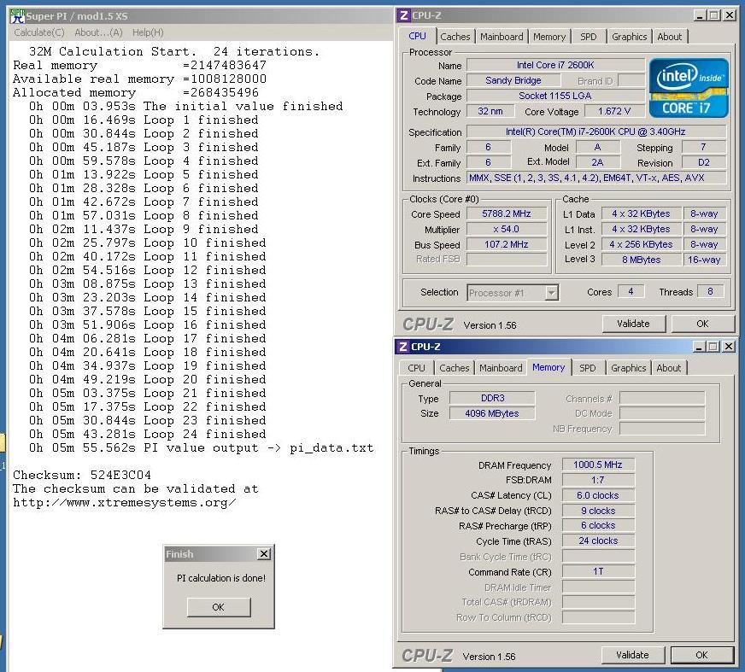
Task: Click the Instructions field listing MMX, SSE
Action: tap(596, 178)
